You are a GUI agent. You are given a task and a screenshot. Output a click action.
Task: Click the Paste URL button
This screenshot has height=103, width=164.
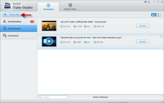tap(13, 15)
